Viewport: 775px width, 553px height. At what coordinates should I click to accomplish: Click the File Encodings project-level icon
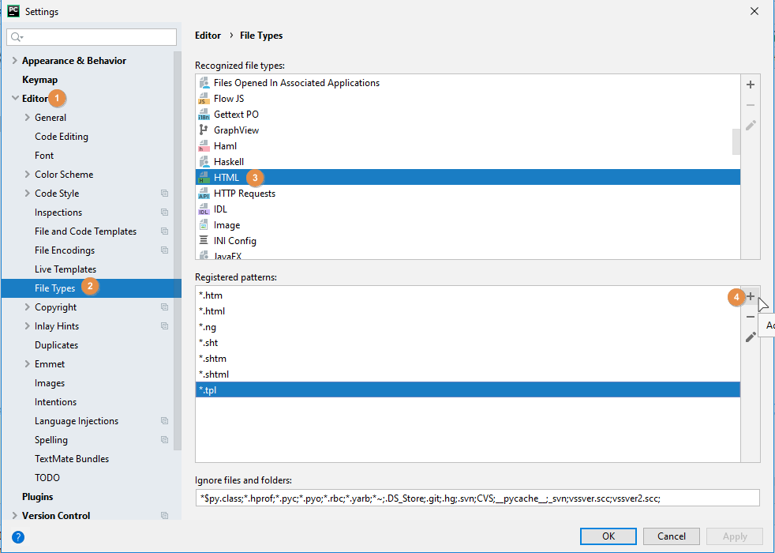165,250
